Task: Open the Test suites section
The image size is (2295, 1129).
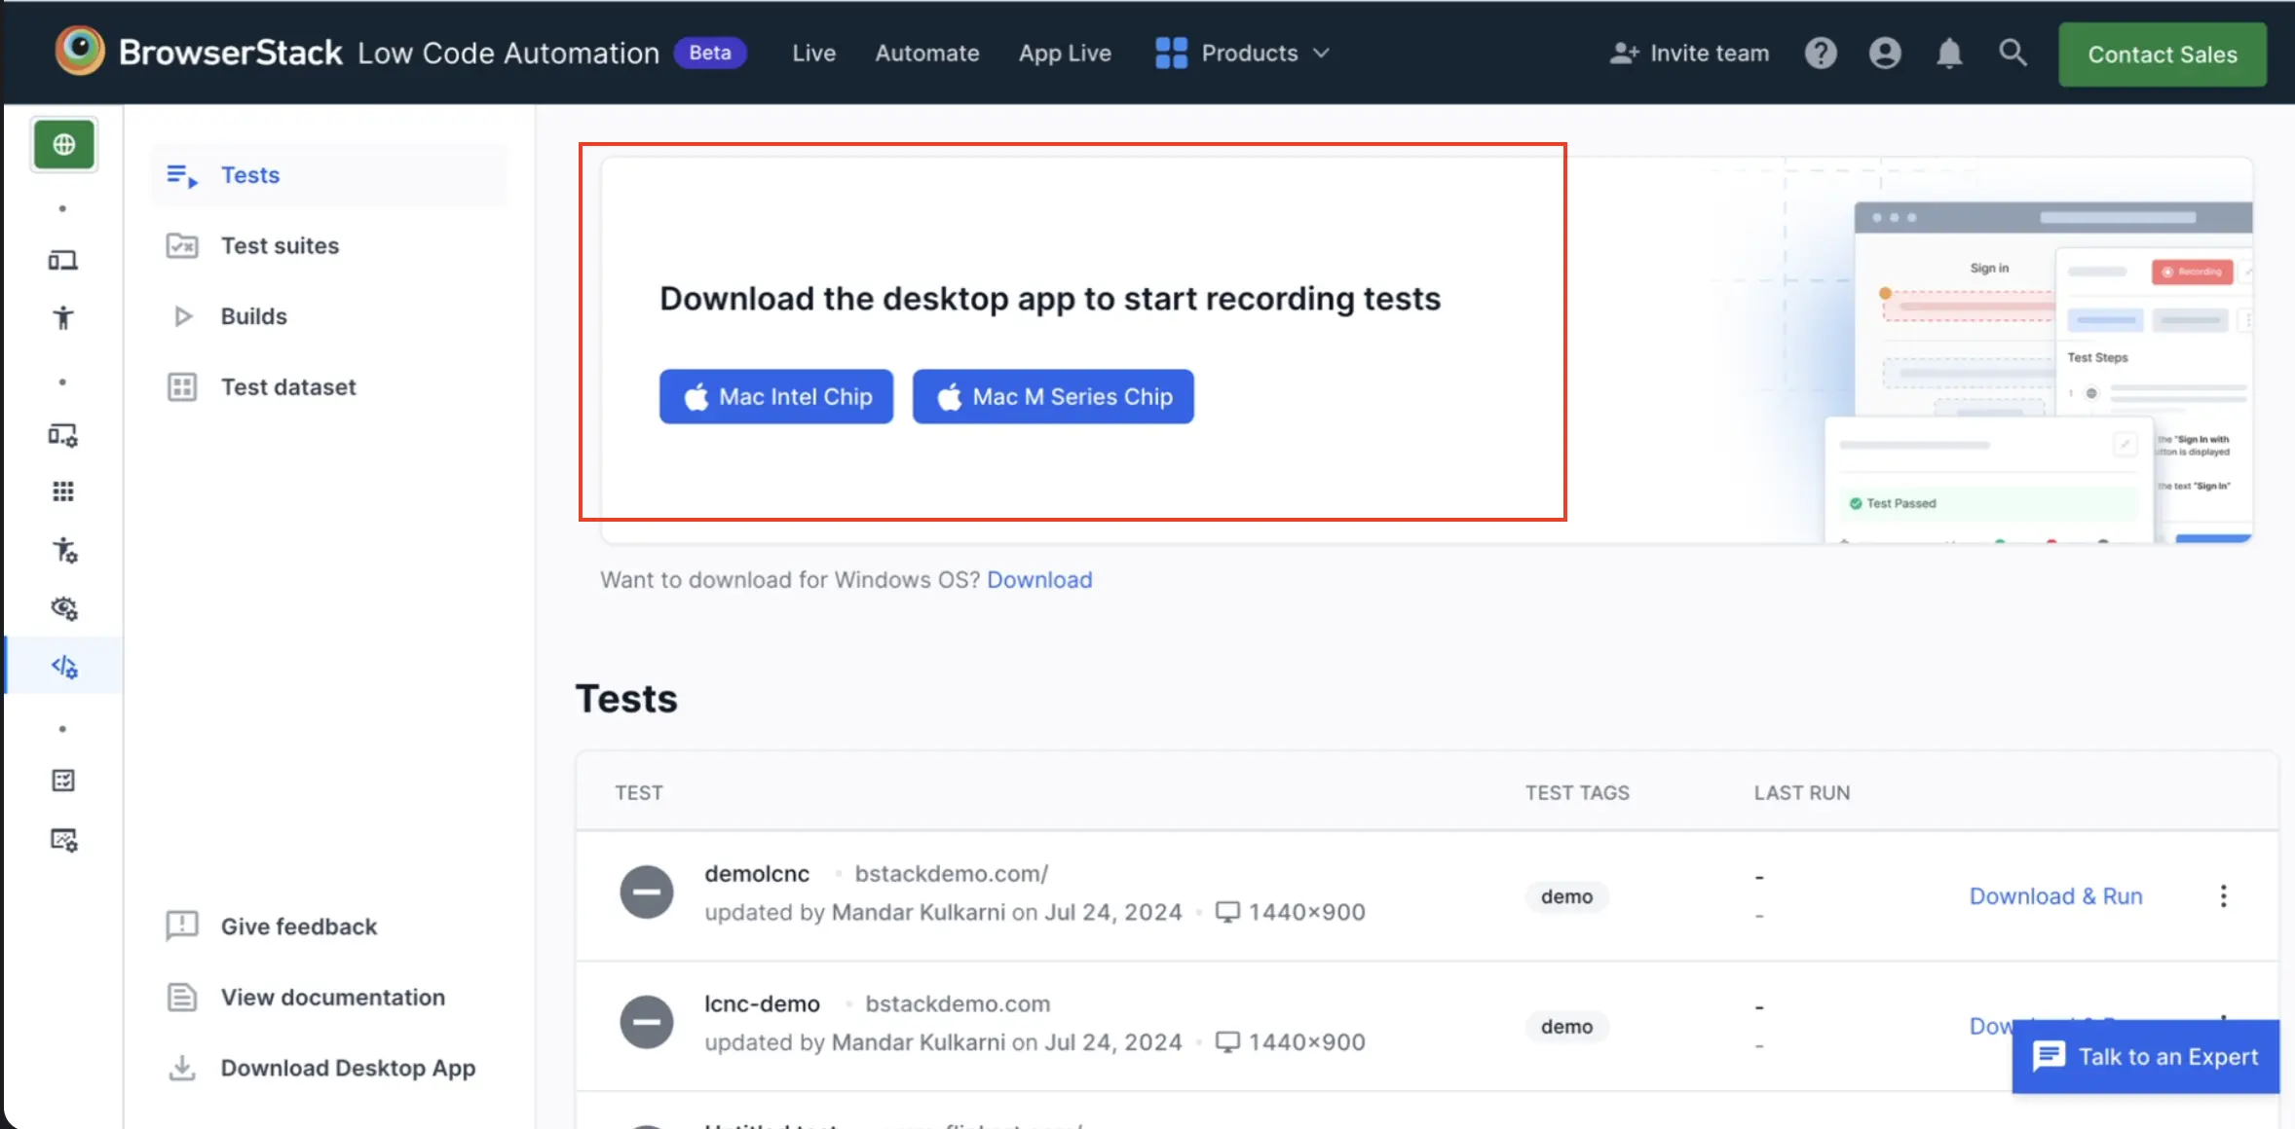Action: pyautogui.click(x=280, y=246)
